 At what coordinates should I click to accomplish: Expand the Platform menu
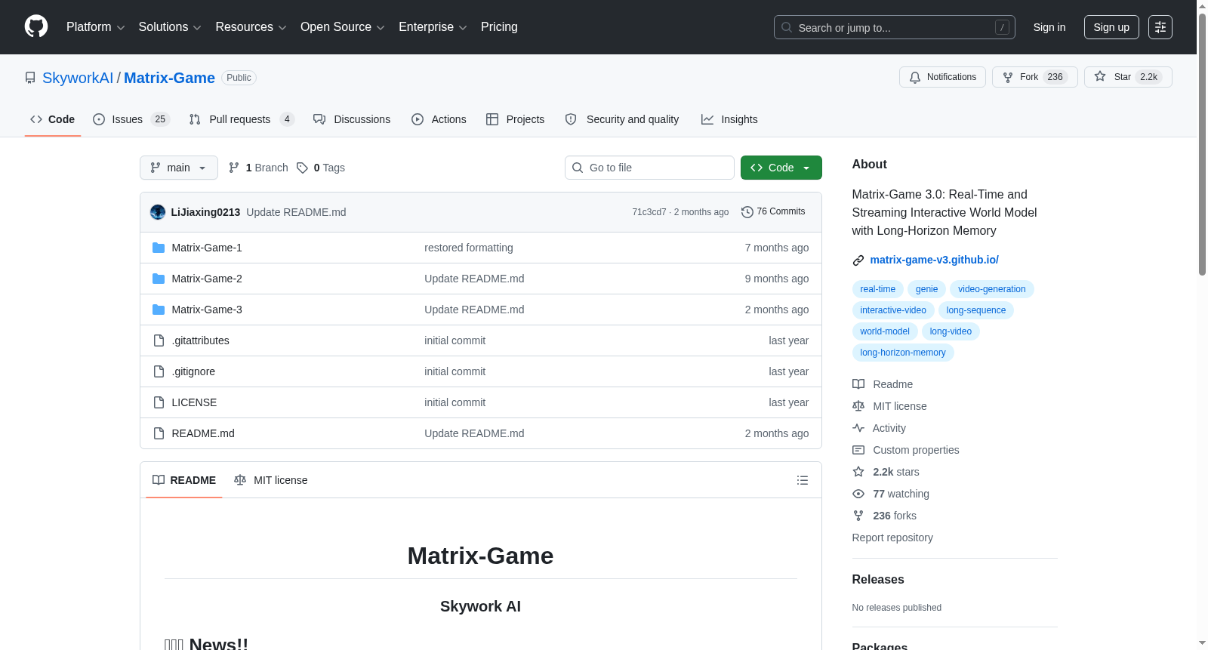(96, 27)
